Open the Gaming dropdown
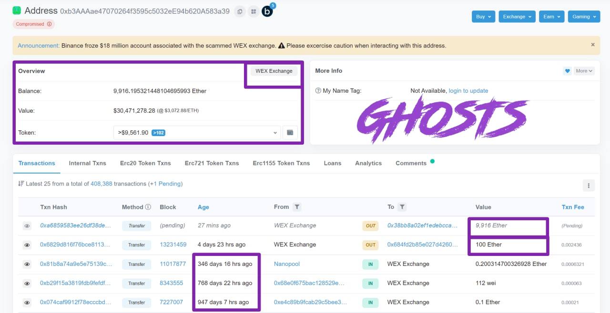The height and width of the screenshot is (313, 610). pos(584,17)
